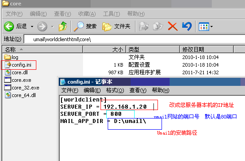Select the log folder icon
Viewport: 245px width, 161px height.
point(7,57)
